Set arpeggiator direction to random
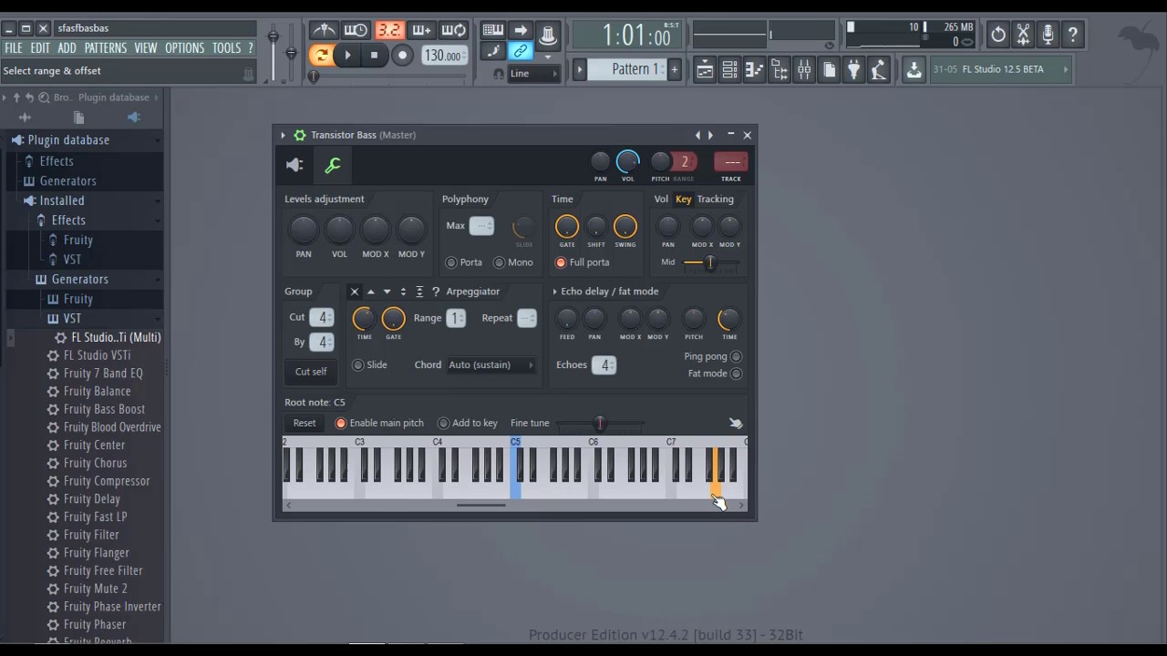The height and width of the screenshot is (656, 1167). pyautogui.click(x=436, y=292)
